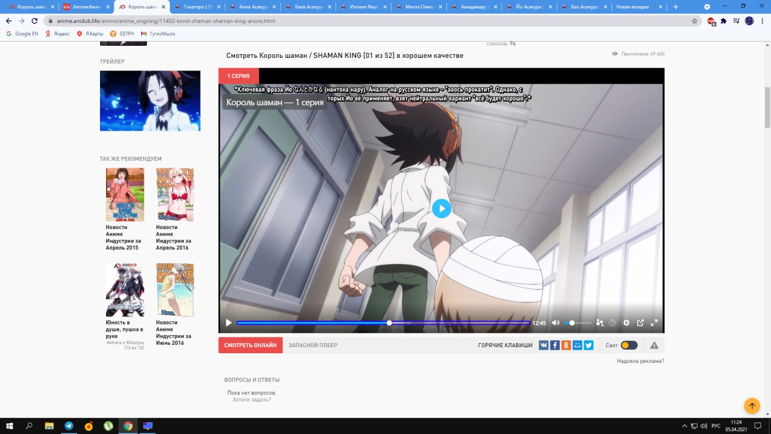Open Telegram from the taskbar
The image size is (771, 434).
pos(69,426)
